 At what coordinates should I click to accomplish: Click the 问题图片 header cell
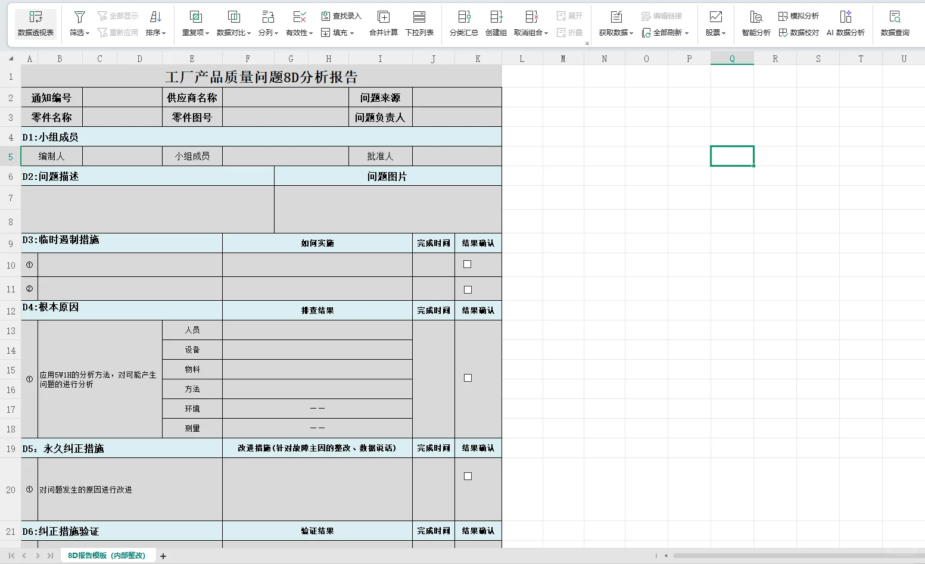pos(388,176)
